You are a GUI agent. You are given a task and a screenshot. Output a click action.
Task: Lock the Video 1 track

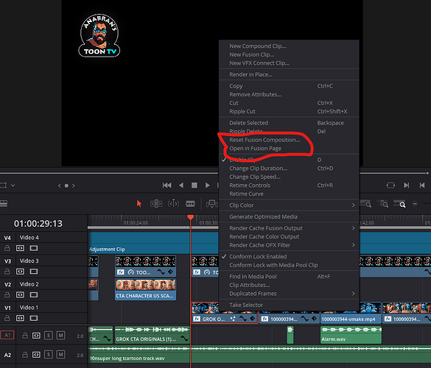pos(7,318)
